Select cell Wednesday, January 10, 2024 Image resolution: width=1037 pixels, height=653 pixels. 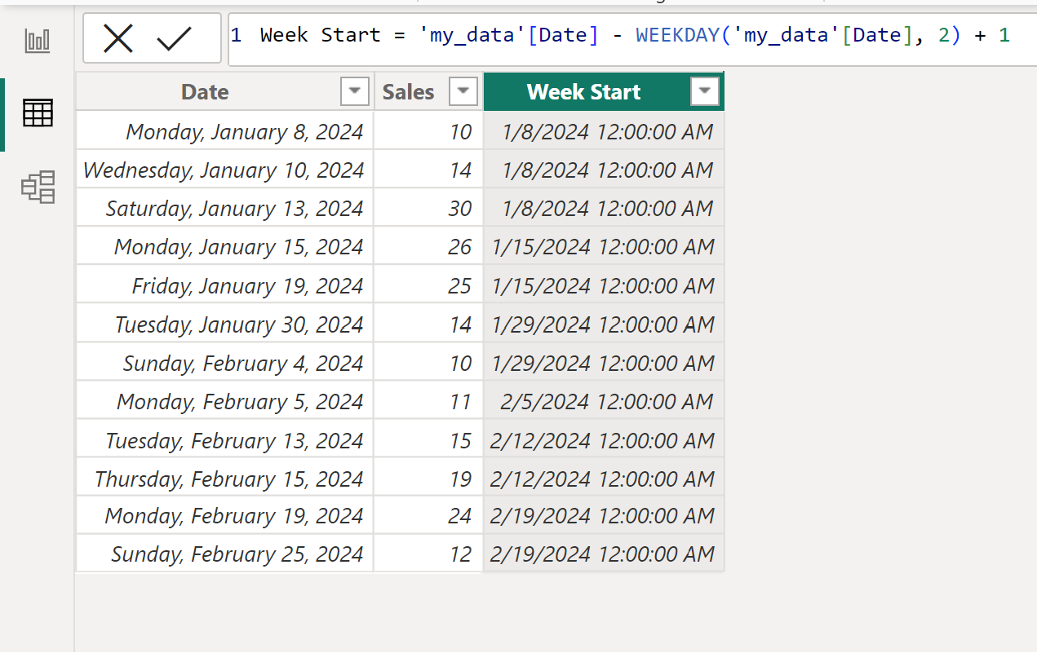(x=224, y=170)
